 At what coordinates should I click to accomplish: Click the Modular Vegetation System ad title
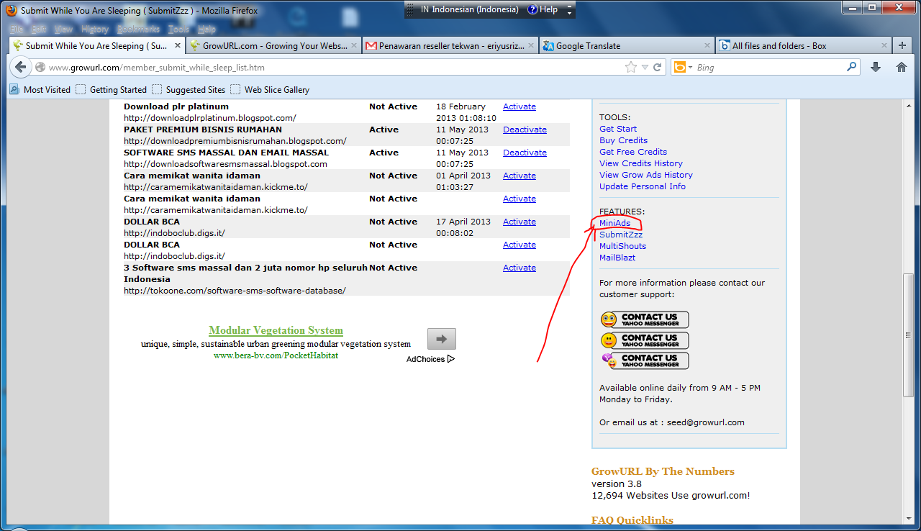pyautogui.click(x=276, y=331)
